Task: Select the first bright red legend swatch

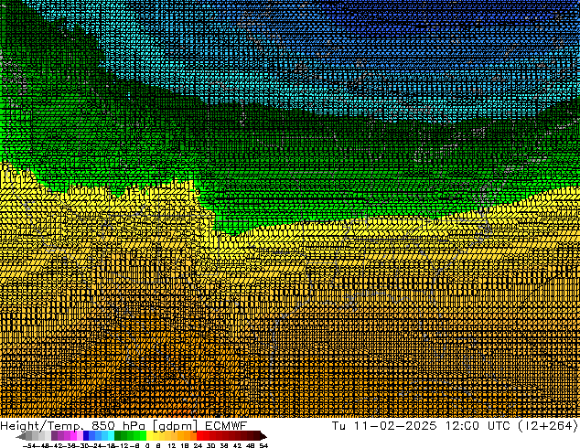Action: (199, 435)
